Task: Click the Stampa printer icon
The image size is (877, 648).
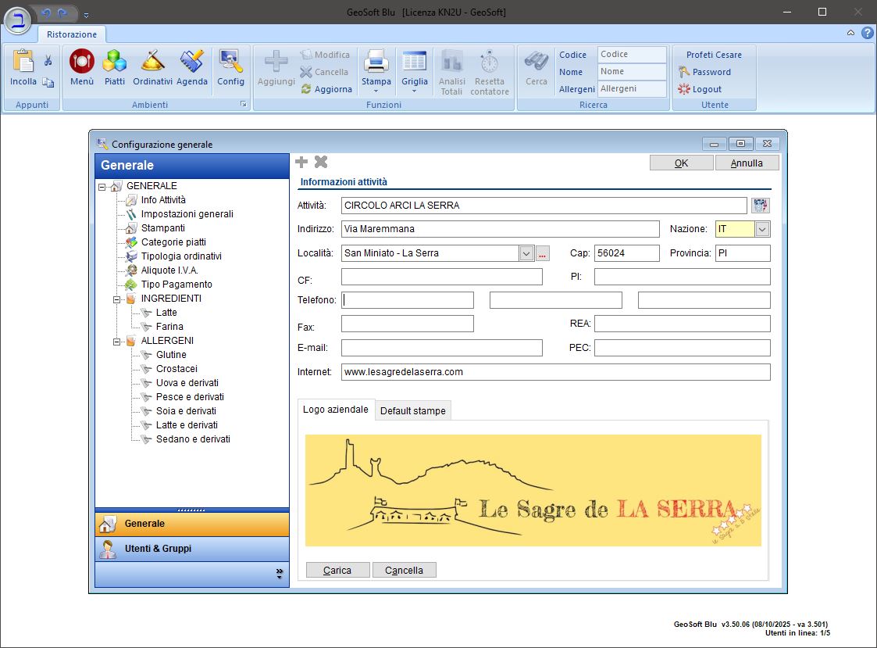Action: pos(376,63)
